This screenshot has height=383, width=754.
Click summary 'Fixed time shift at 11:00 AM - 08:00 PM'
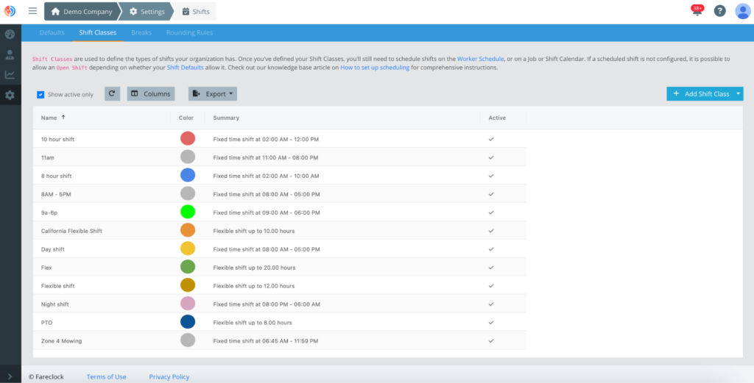tap(265, 157)
